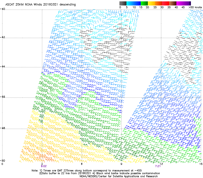Select the '-46' latitude axis label
Viewport: 203px width, 178px height.
[x=2, y=97]
